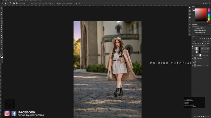Click Lock all icon in Layers panel
211x118 pixels.
(202, 44)
